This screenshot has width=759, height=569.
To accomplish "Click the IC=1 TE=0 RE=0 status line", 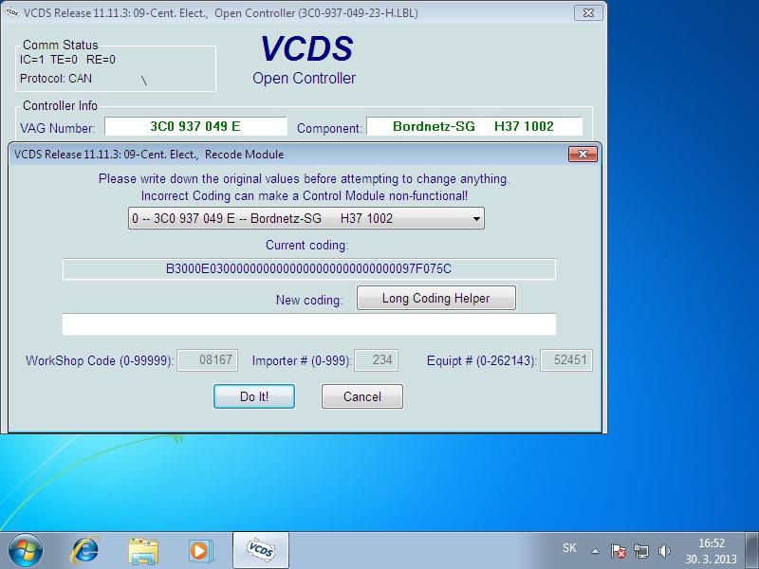I will coord(67,60).
